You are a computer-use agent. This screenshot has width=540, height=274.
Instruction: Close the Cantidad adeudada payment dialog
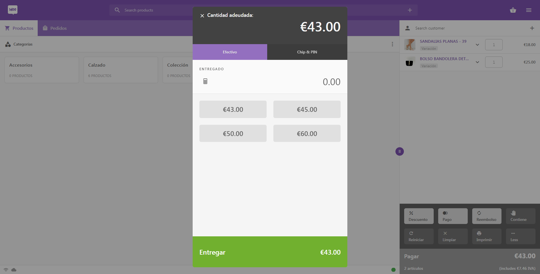coord(202,16)
